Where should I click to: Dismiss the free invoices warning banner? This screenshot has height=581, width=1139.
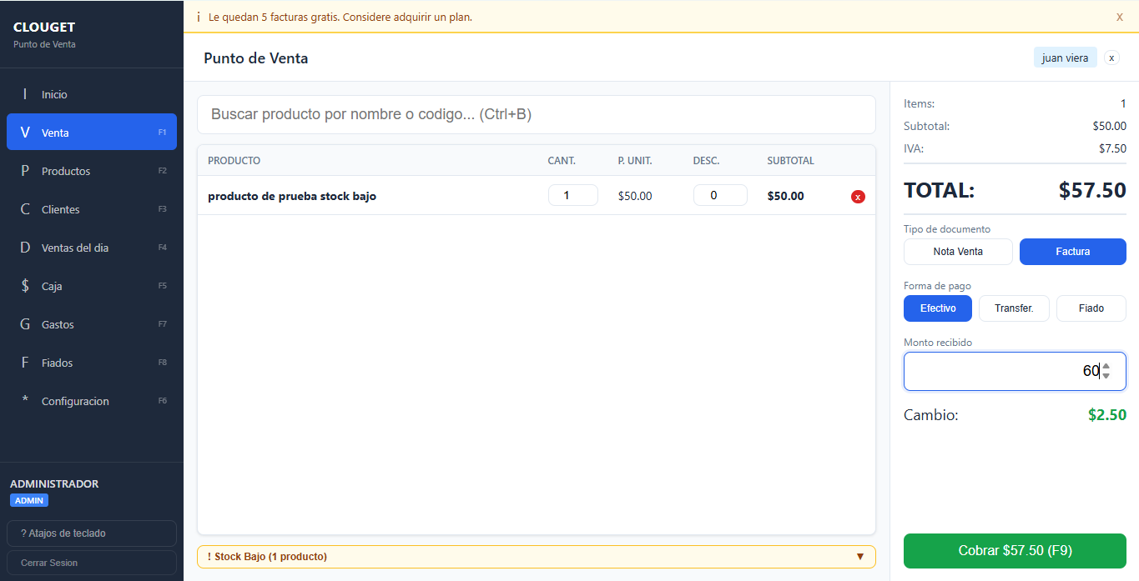1119,17
